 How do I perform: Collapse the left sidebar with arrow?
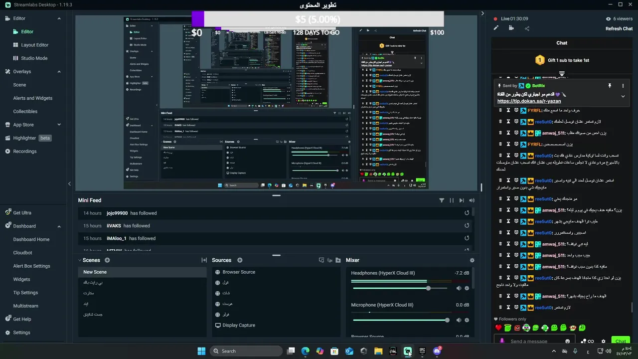(69, 184)
